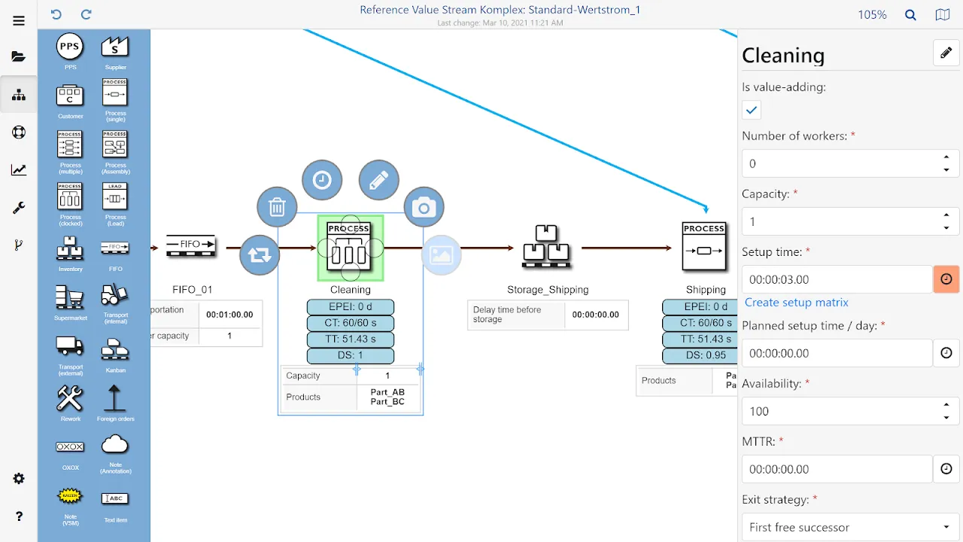The image size is (963, 542).
Task: Open the search tool
Action: tap(910, 14)
